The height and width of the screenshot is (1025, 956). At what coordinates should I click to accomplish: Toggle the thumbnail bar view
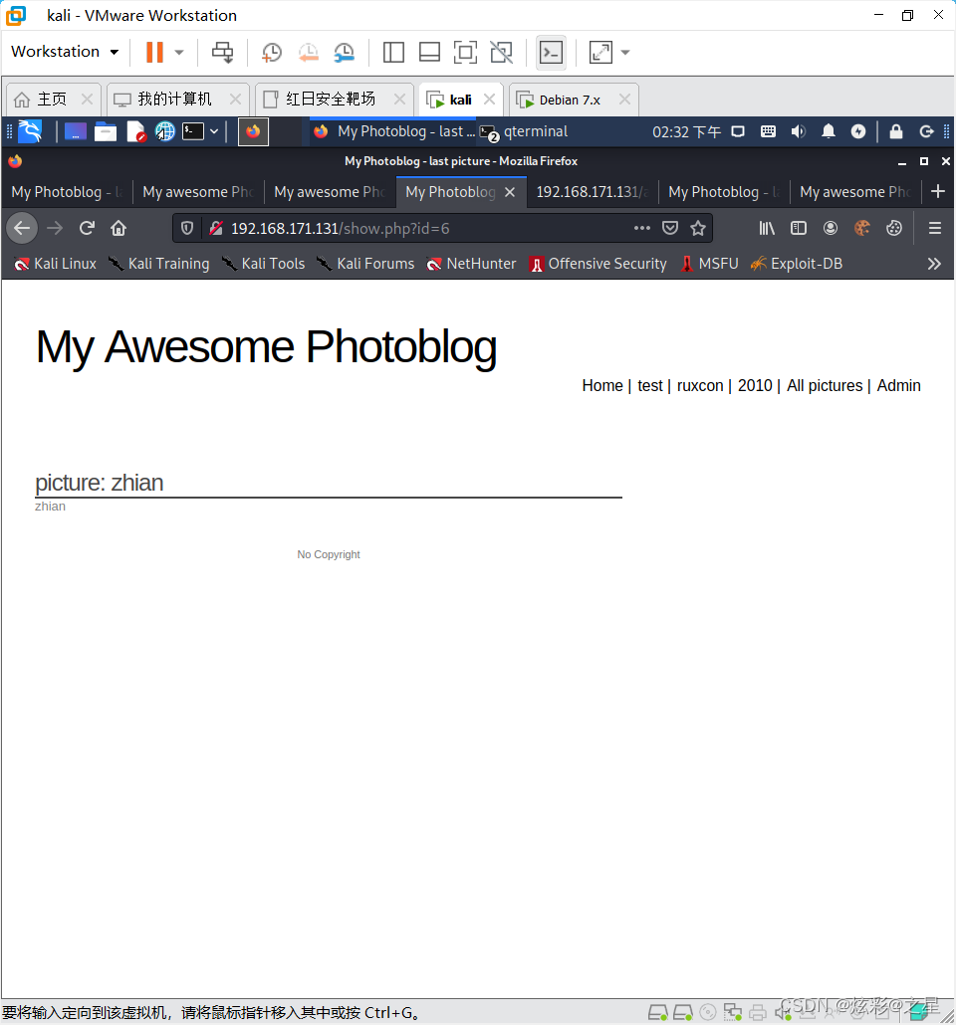pyautogui.click(x=429, y=53)
